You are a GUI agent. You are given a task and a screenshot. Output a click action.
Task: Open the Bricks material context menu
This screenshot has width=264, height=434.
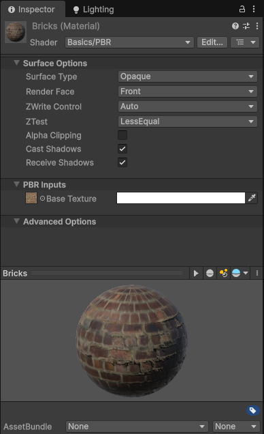[257, 26]
